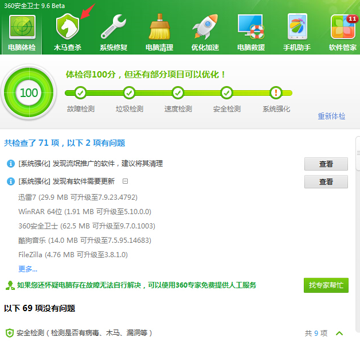The image size is (360, 341).
Task: Click the 共 9 项 count text
Action: 316,333
